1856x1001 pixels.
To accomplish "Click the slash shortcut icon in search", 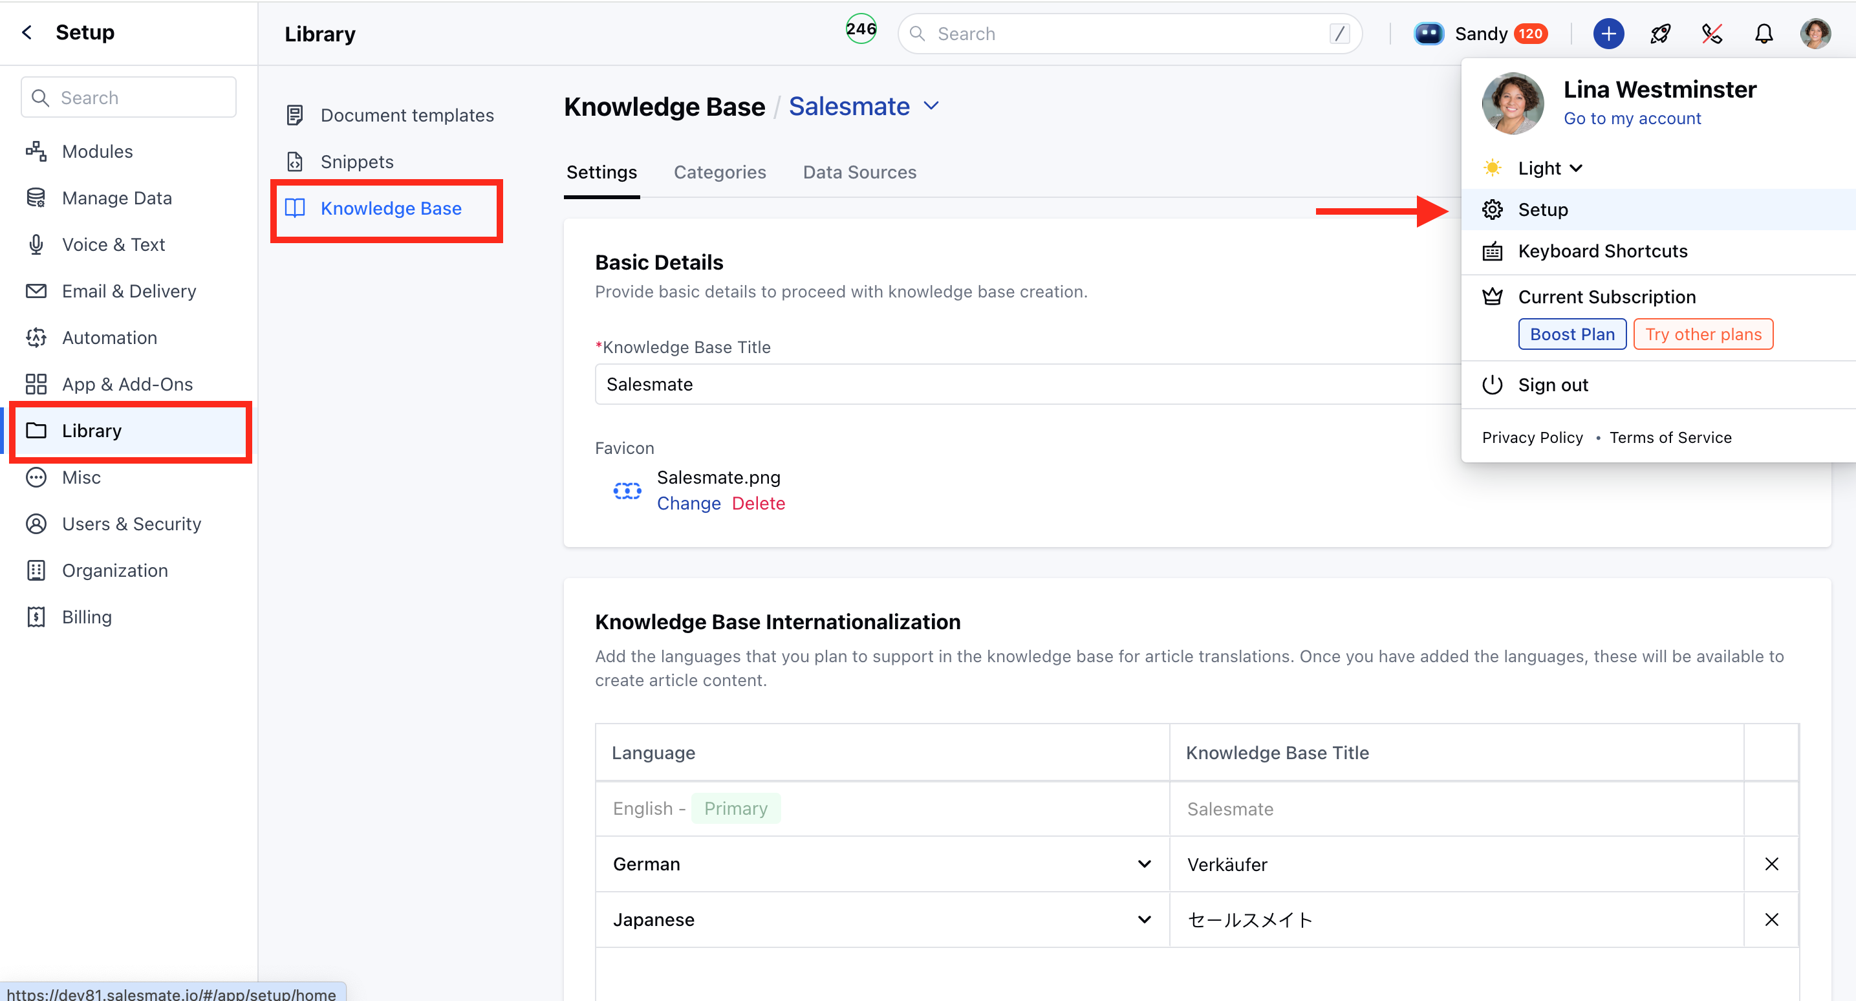I will point(1339,34).
